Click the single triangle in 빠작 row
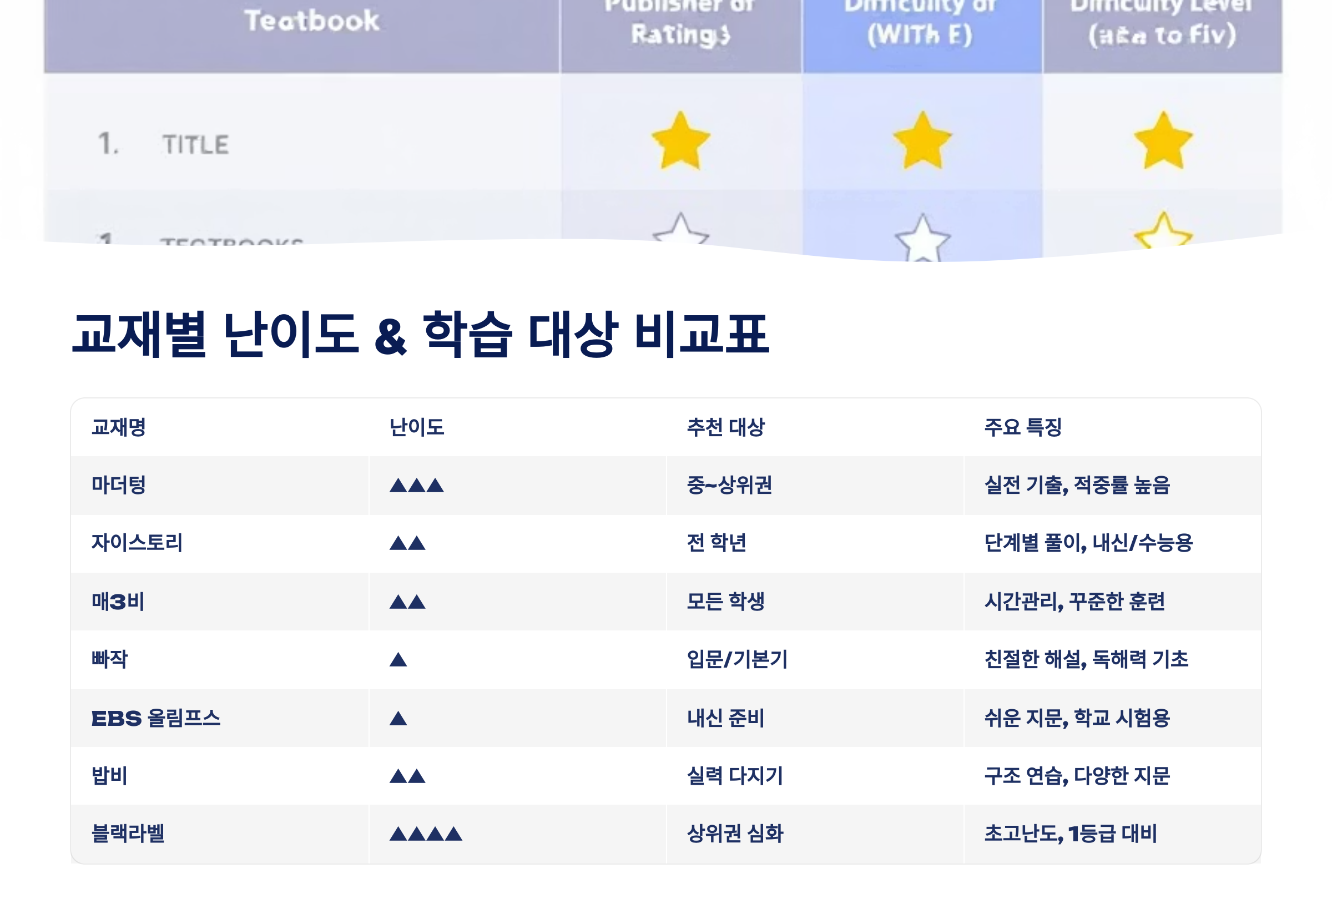This screenshot has width=1332, height=919. [x=398, y=660]
